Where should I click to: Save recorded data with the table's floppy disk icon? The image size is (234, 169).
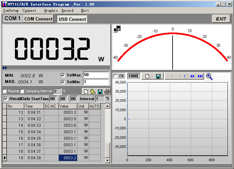pos(100,91)
